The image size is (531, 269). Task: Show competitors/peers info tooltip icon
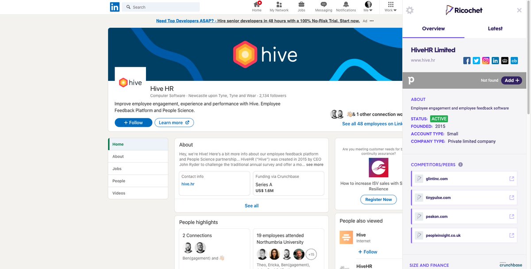coord(460,165)
